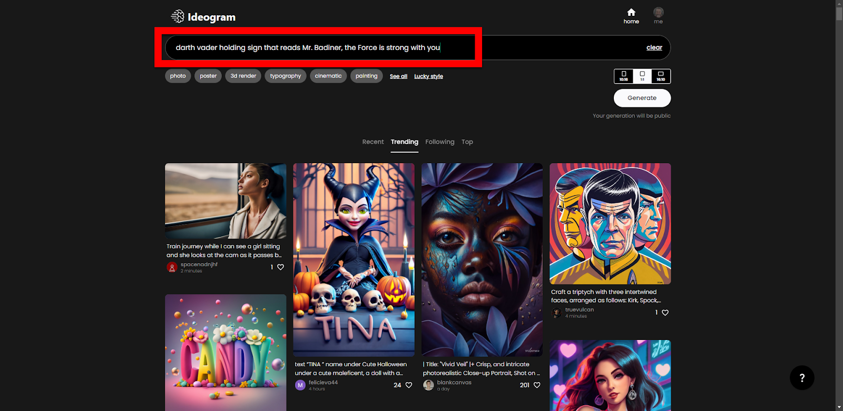Click the 'Title: Vivid Veil' caption

coord(482,368)
